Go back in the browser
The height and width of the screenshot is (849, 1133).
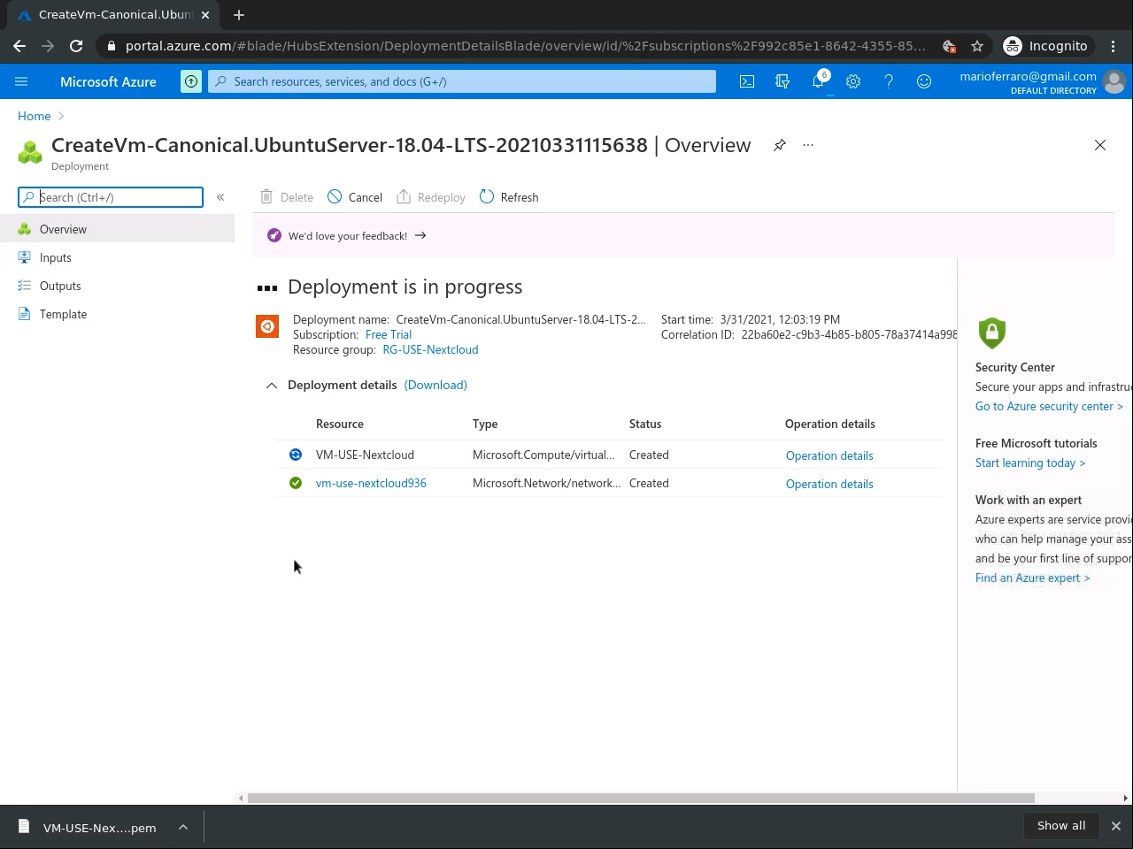19,46
